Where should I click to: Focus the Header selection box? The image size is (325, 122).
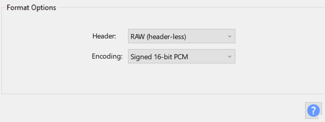[x=182, y=36]
